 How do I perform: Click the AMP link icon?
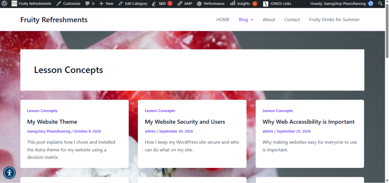(180, 4)
